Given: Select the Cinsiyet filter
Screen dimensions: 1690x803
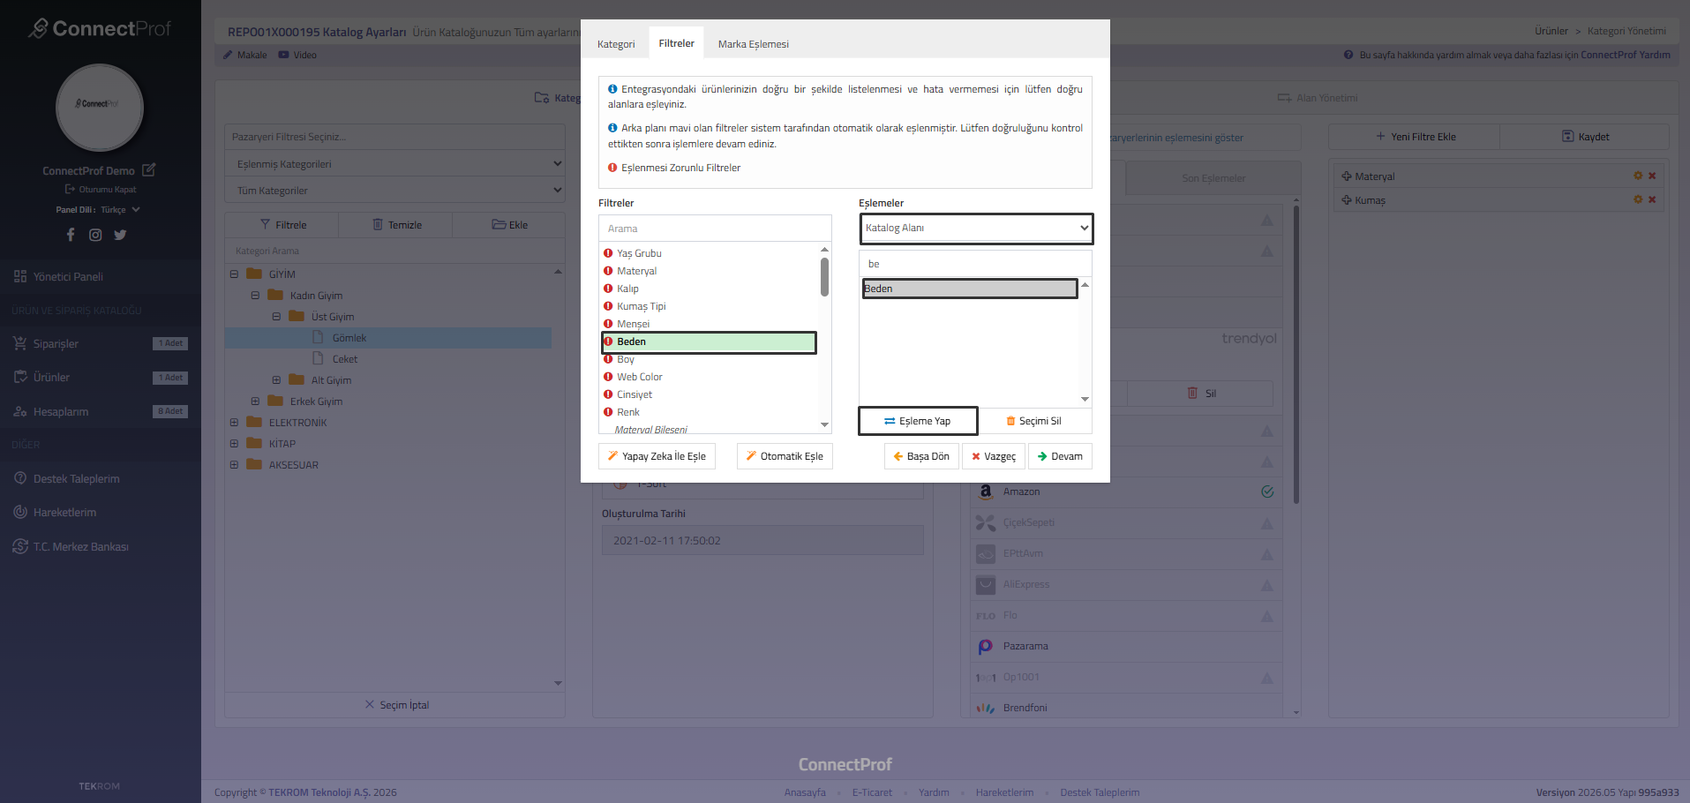Looking at the screenshot, I should coord(635,394).
